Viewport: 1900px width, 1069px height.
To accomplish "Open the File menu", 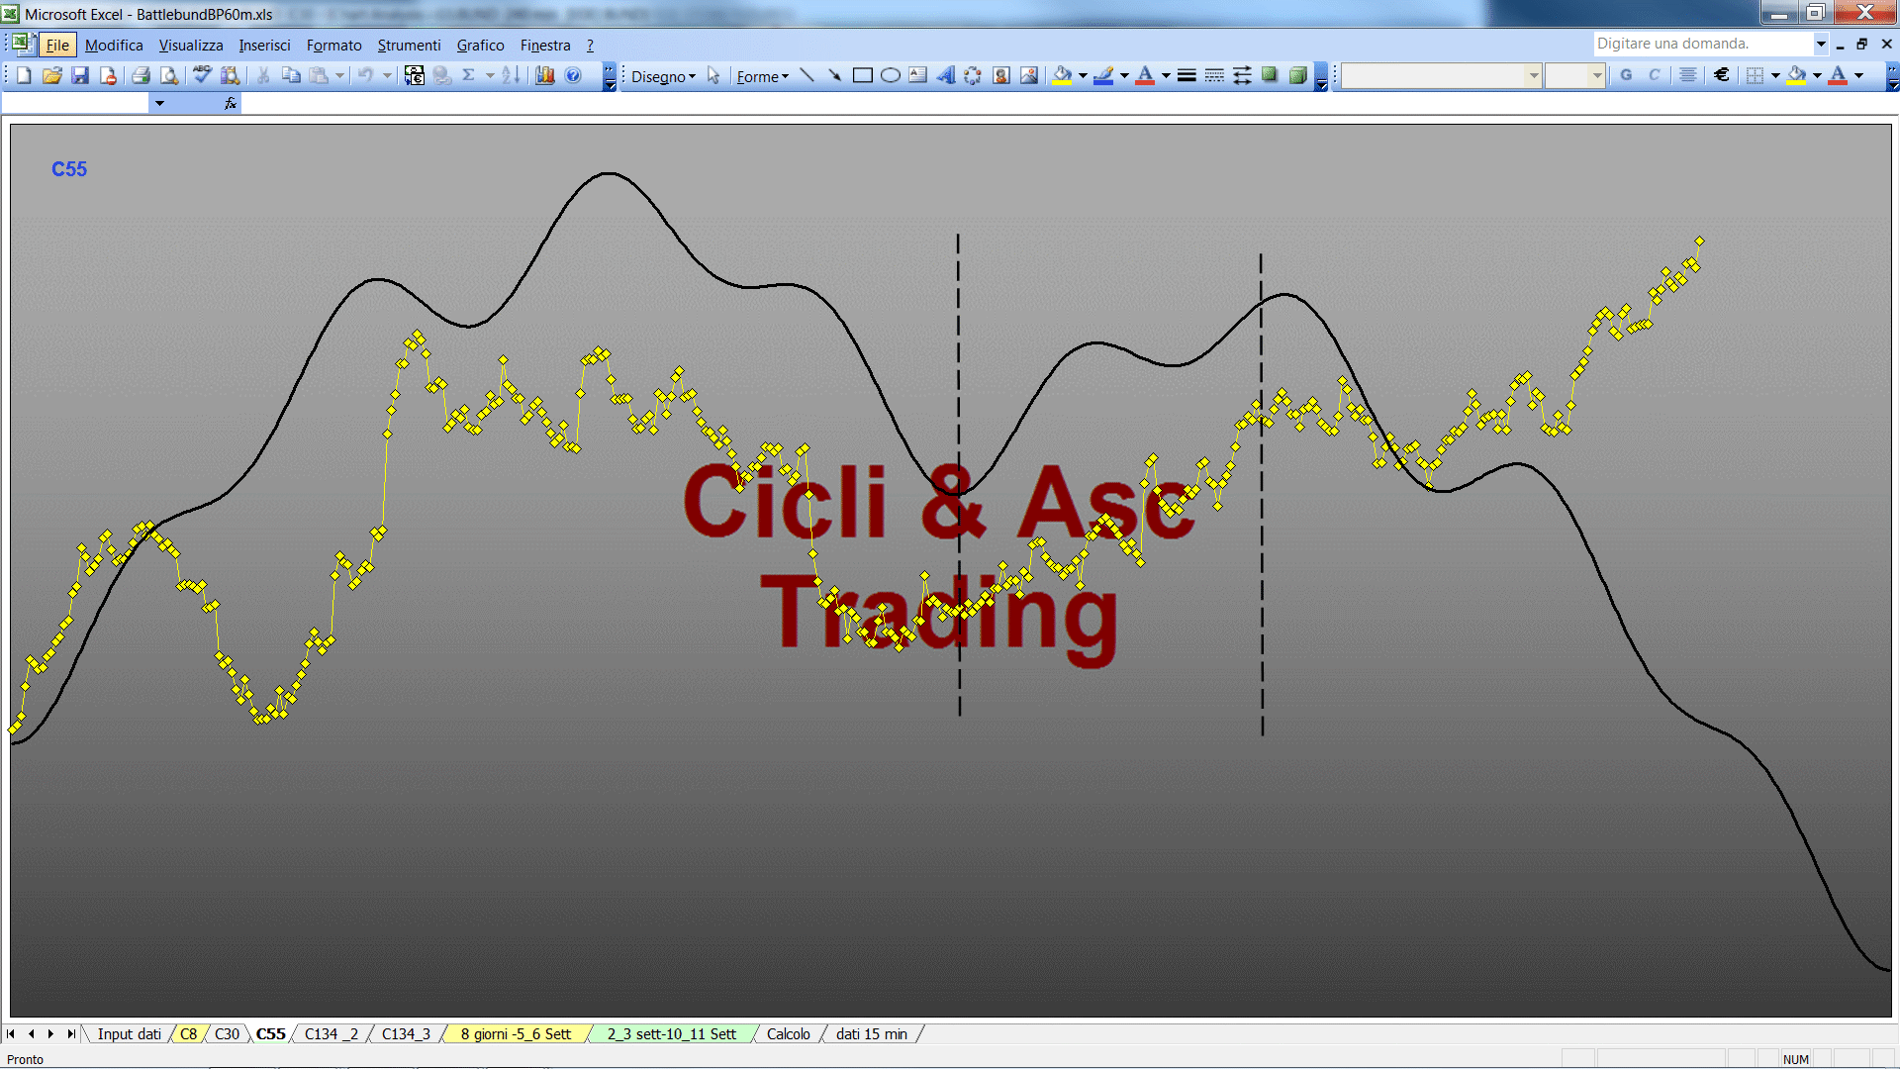I will 57,46.
